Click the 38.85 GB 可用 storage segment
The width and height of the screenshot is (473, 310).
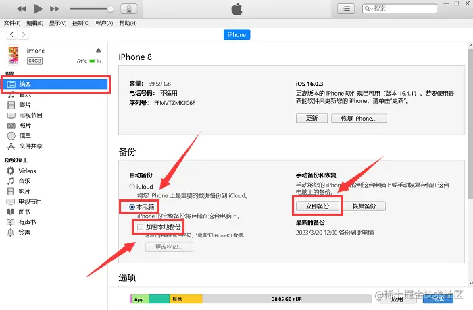point(287,299)
